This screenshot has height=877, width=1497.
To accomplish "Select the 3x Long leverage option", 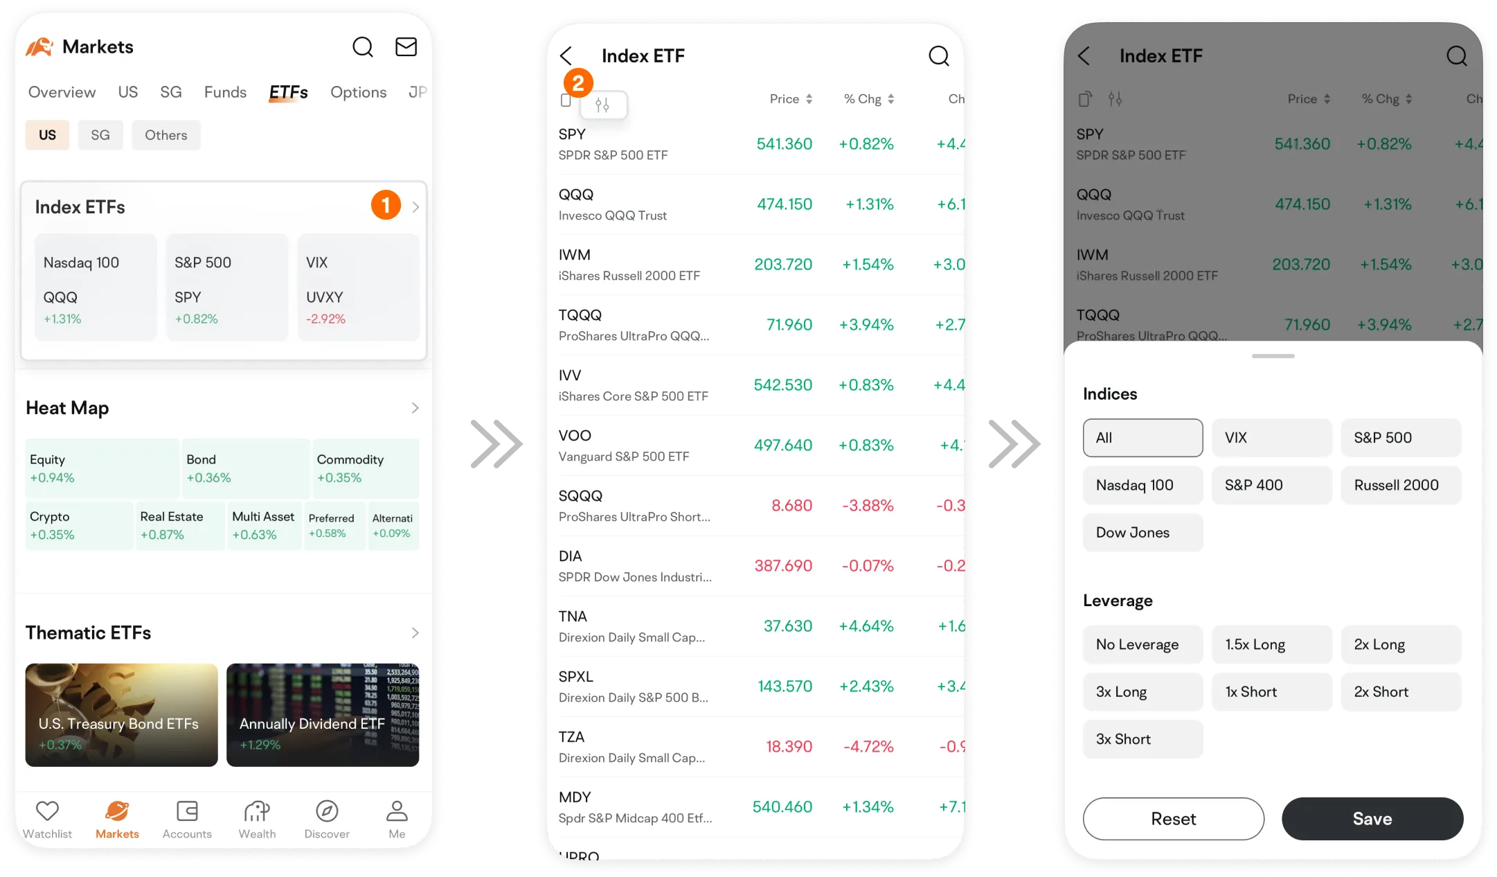I will coord(1122,691).
